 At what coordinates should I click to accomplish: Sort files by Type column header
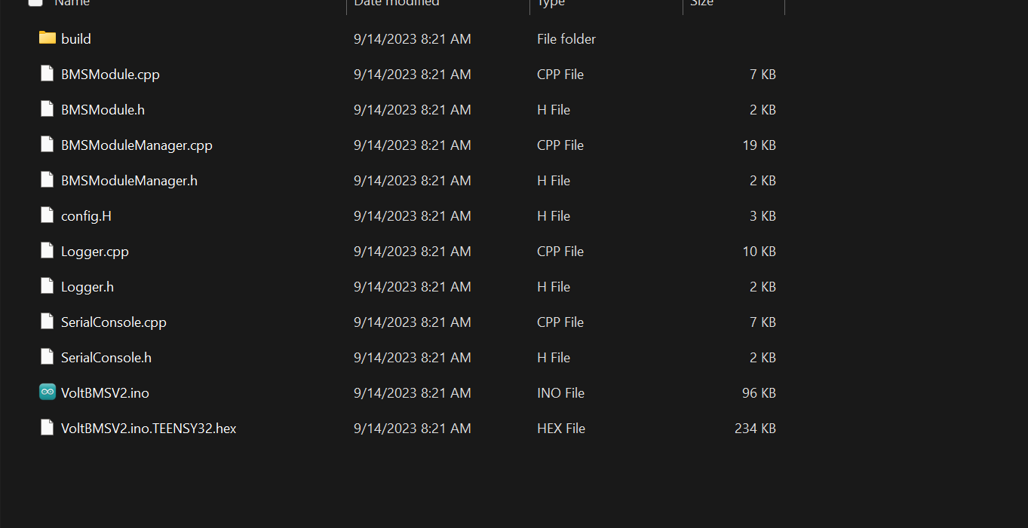click(x=551, y=3)
